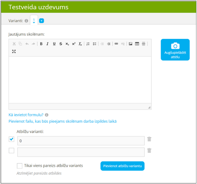The width and height of the screenshot is (197, 184).
Task: Open variant 1 tab dropdown
Action: click(x=34, y=21)
